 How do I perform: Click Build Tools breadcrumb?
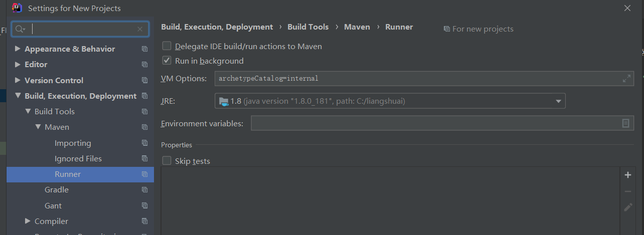[308, 27]
